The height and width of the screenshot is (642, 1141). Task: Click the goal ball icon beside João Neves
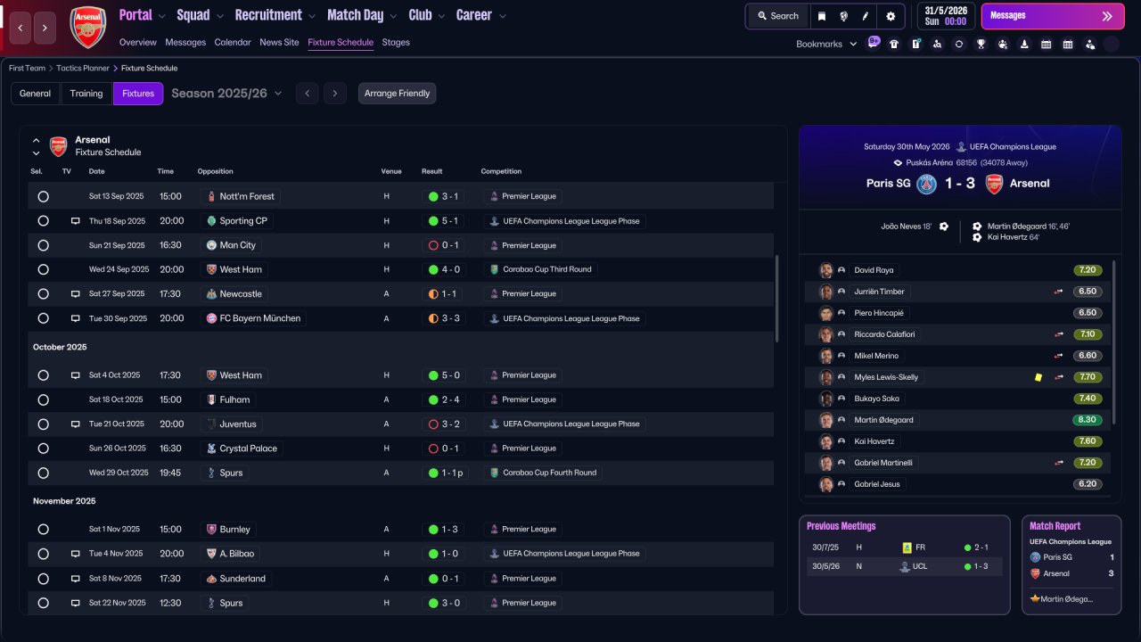pos(944,226)
